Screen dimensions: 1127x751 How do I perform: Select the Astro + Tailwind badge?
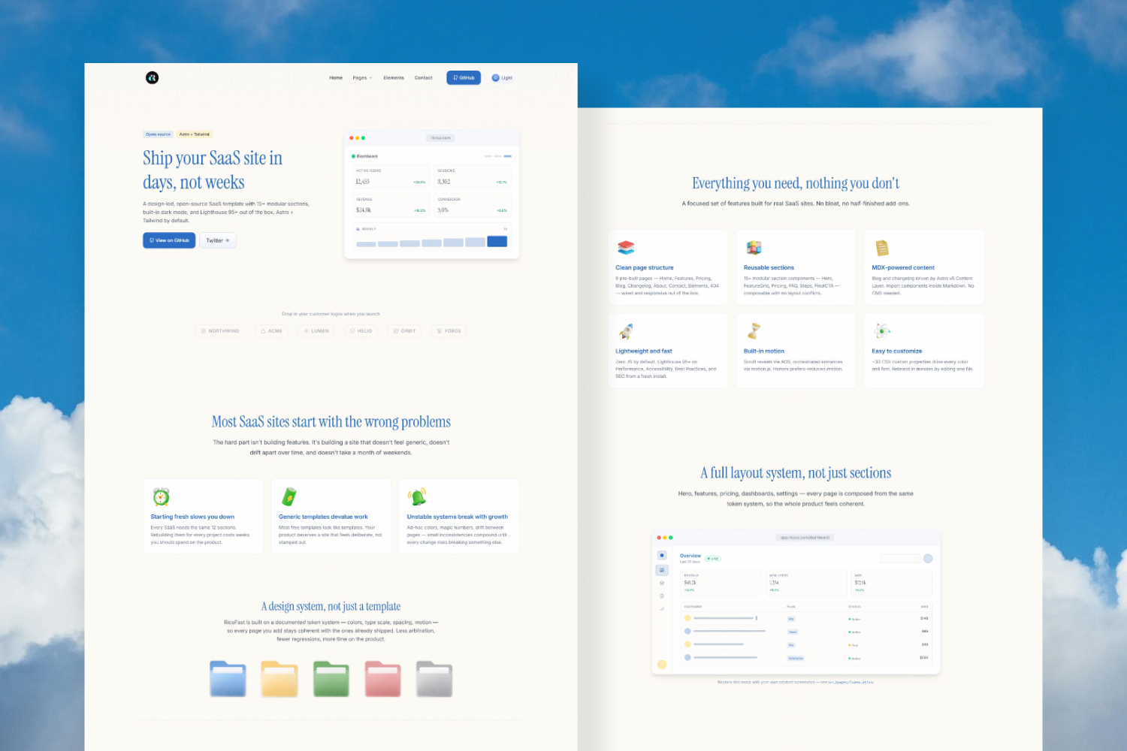[195, 134]
